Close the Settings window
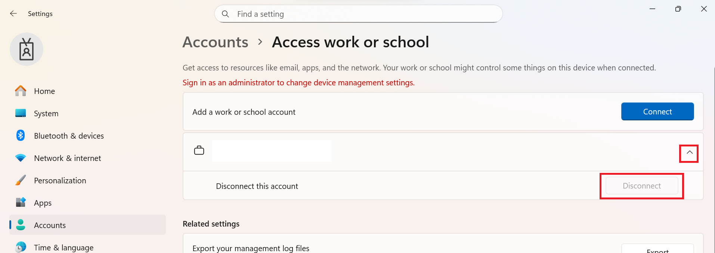The image size is (715, 253). tap(704, 9)
